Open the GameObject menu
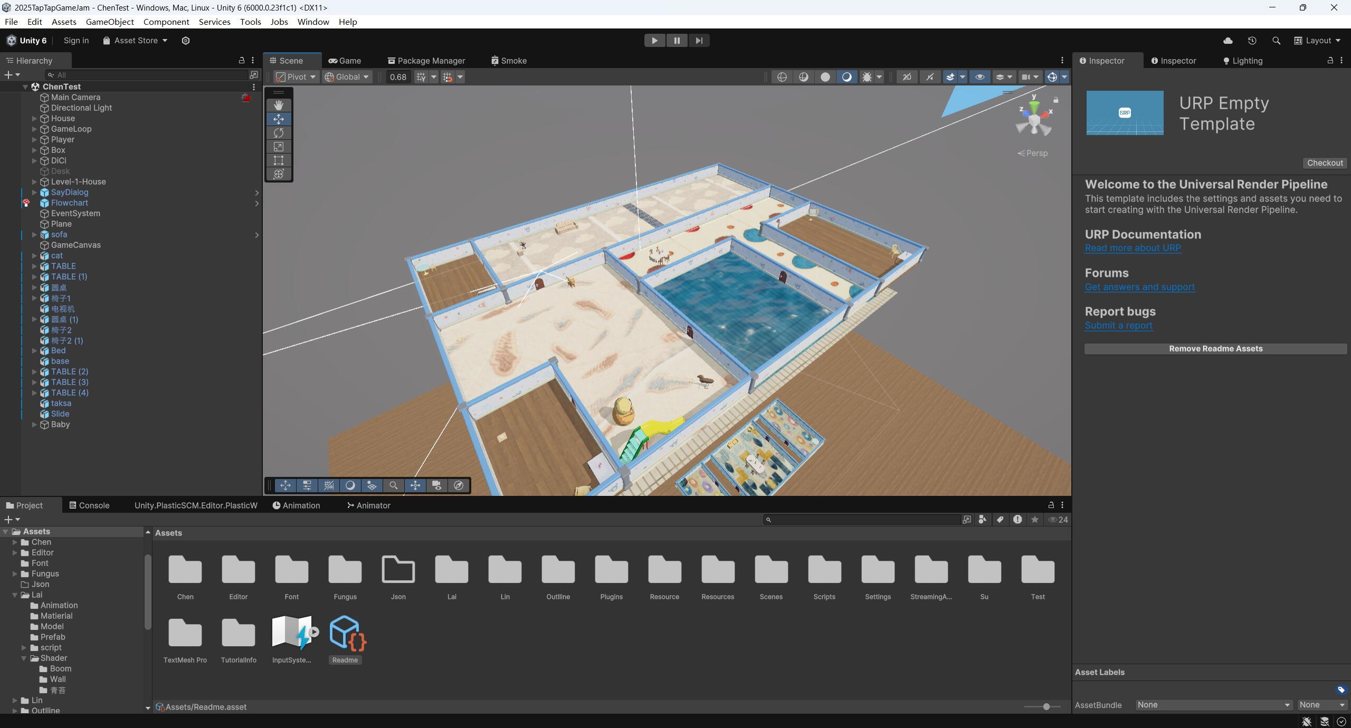 coord(110,22)
